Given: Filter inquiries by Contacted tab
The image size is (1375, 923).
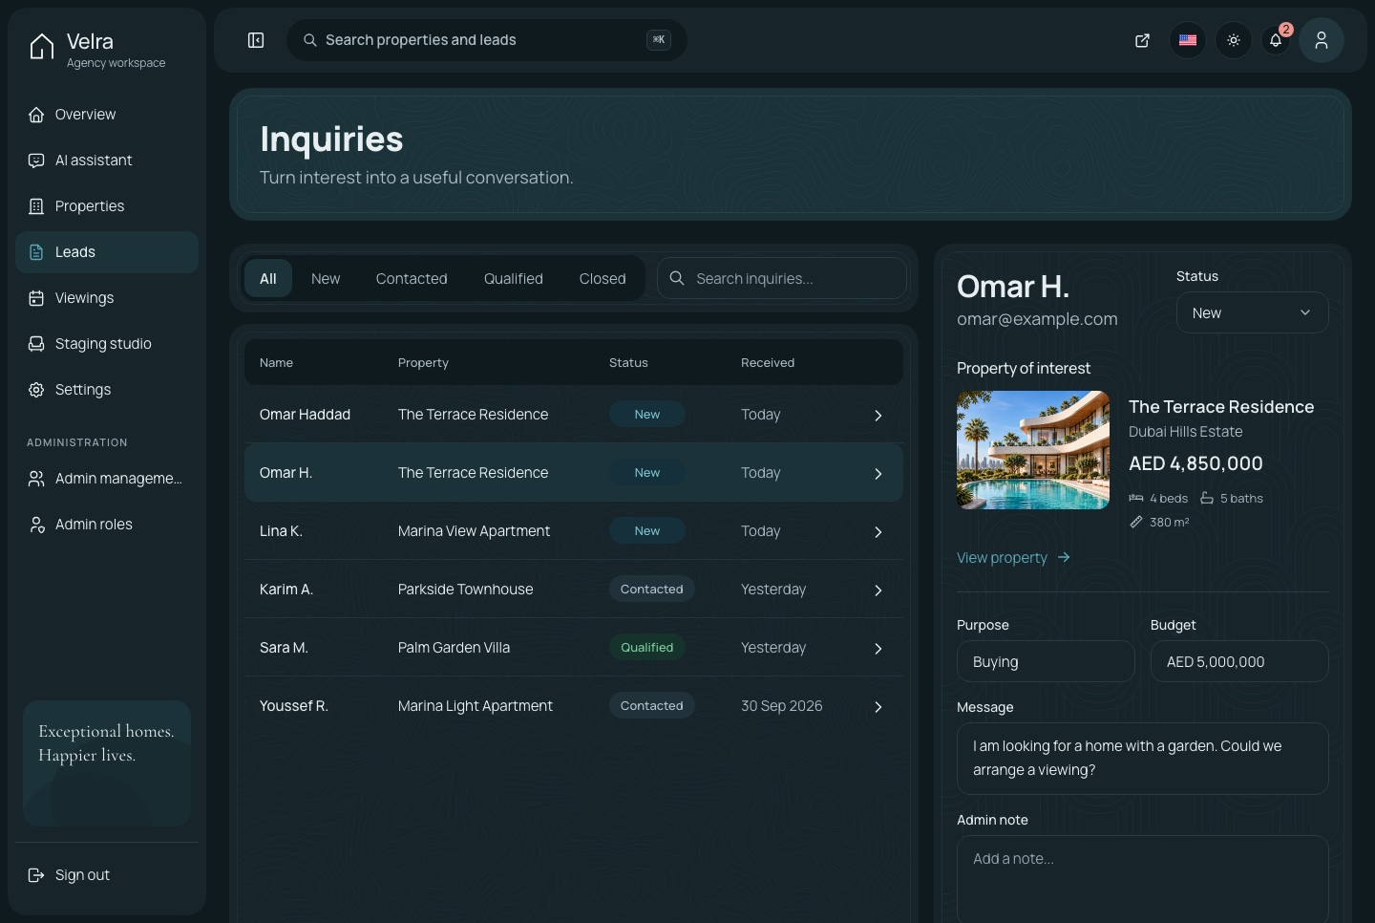Looking at the screenshot, I should [412, 279].
